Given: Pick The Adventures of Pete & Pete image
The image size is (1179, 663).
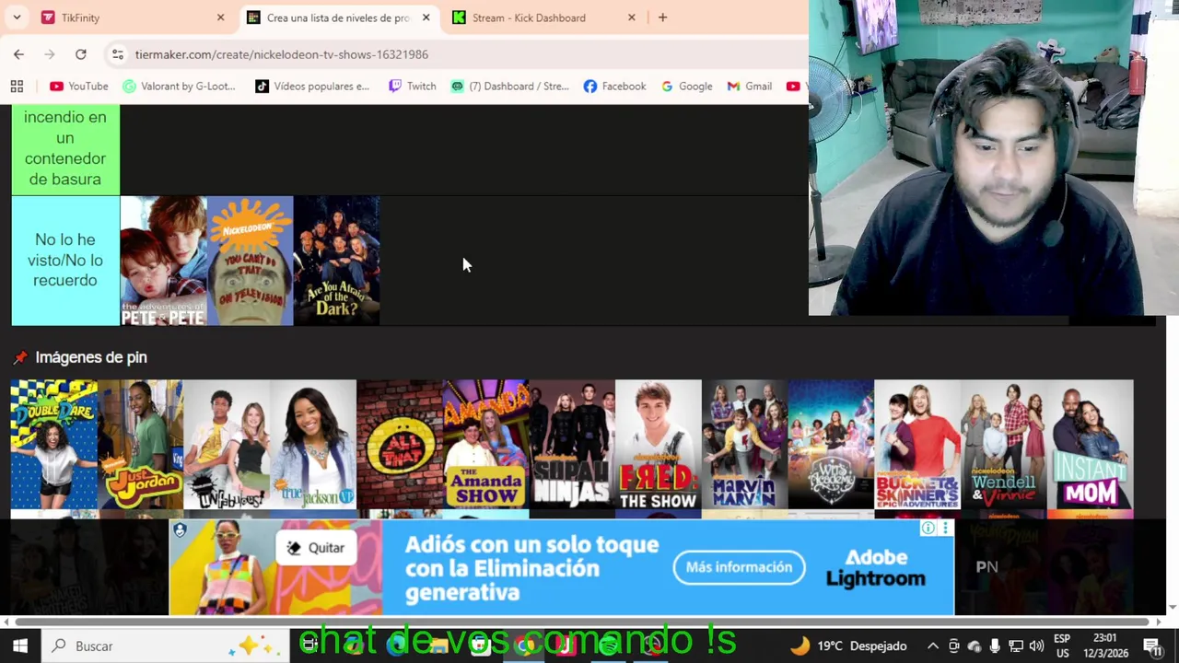Looking at the screenshot, I should (x=163, y=261).
